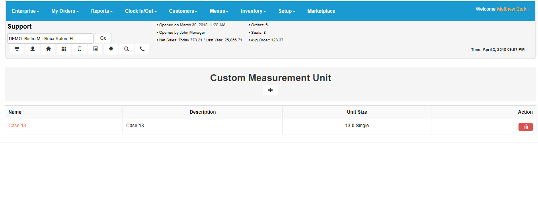Click the Support heading
538x223 pixels.
(x=19, y=27)
